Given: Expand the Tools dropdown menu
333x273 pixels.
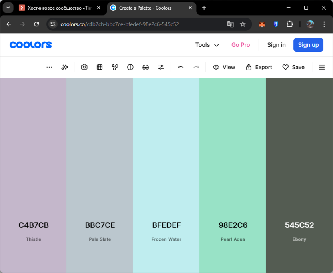Looking at the screenshot, I should click(207, 45).
